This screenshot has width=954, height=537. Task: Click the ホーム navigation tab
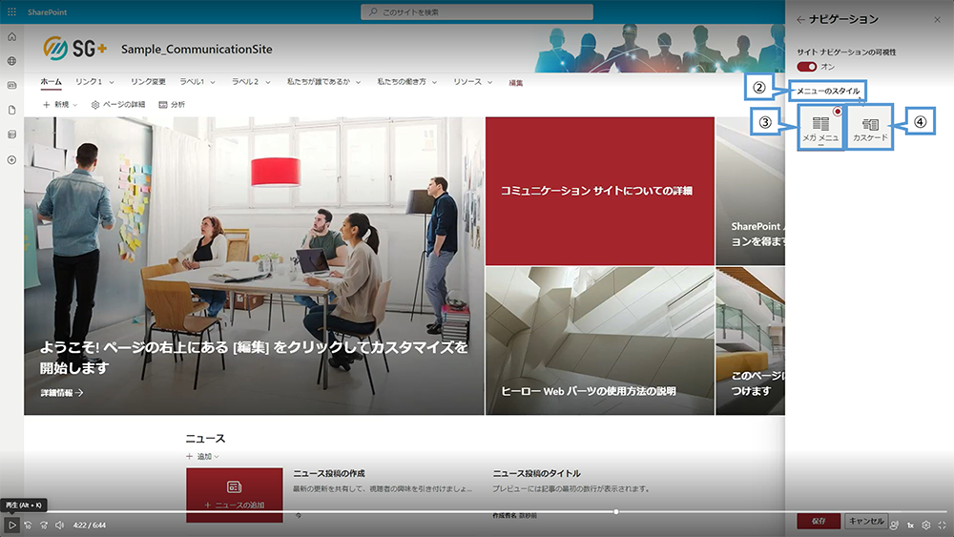[52, 81]
